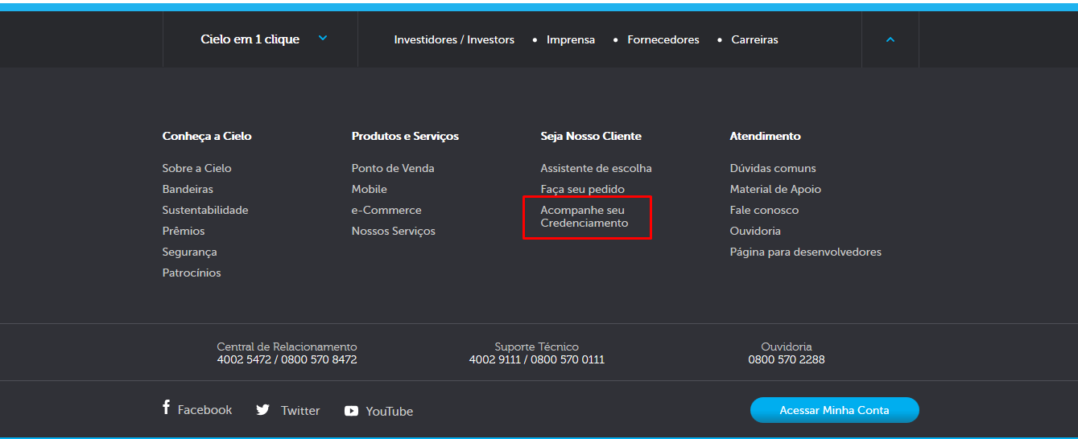The width and height of the screenshot is (1078, 439).
Task: Open Ponto de Venda link
Action: click(393, 168)
